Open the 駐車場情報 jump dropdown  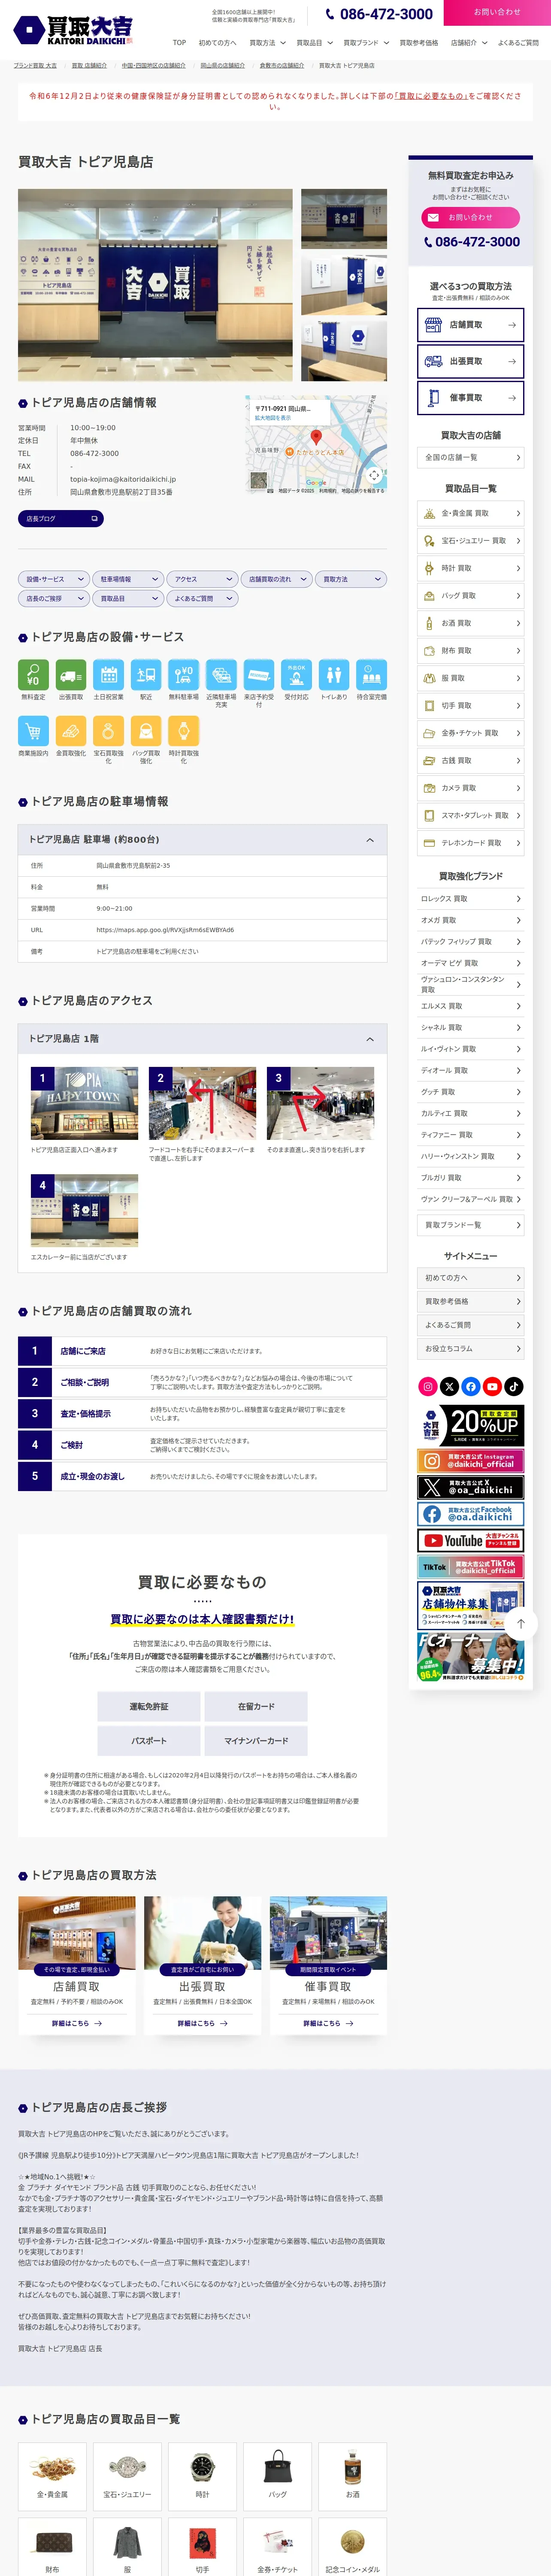click(x=127, y=579)
